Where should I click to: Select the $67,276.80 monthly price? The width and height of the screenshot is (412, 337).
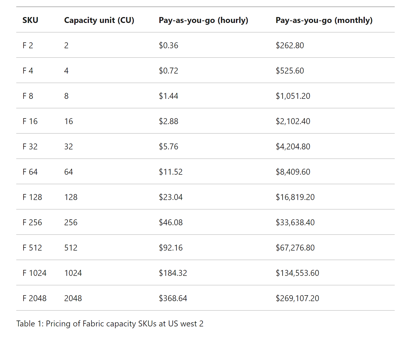(295, 248)
